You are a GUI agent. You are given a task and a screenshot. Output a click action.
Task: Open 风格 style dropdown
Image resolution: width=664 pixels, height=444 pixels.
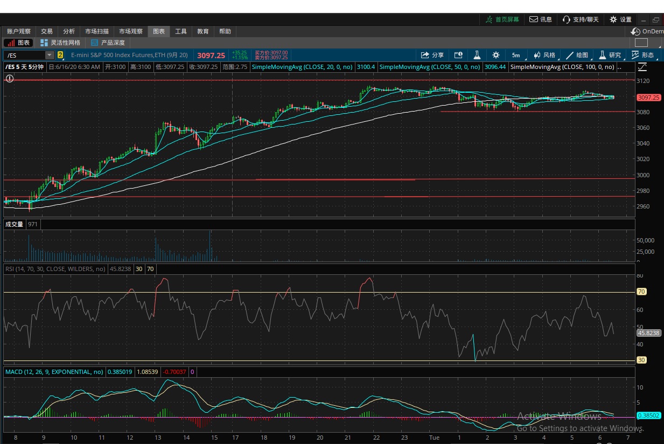pyautogui.click(x=544, y=55)
